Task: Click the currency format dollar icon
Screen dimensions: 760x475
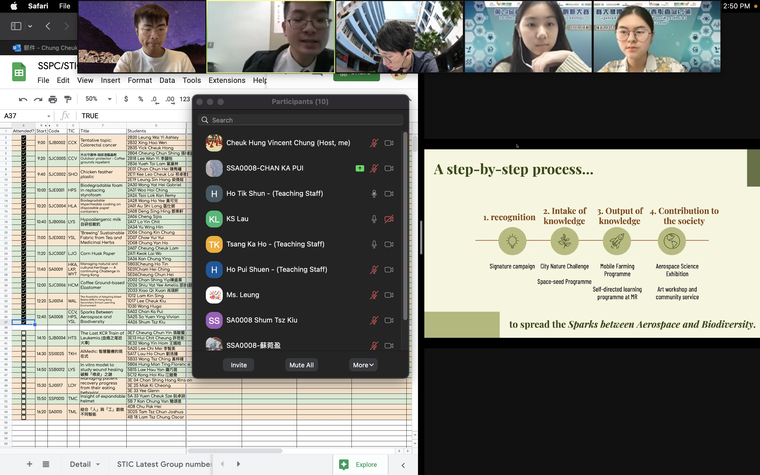Action: (126, 99)
